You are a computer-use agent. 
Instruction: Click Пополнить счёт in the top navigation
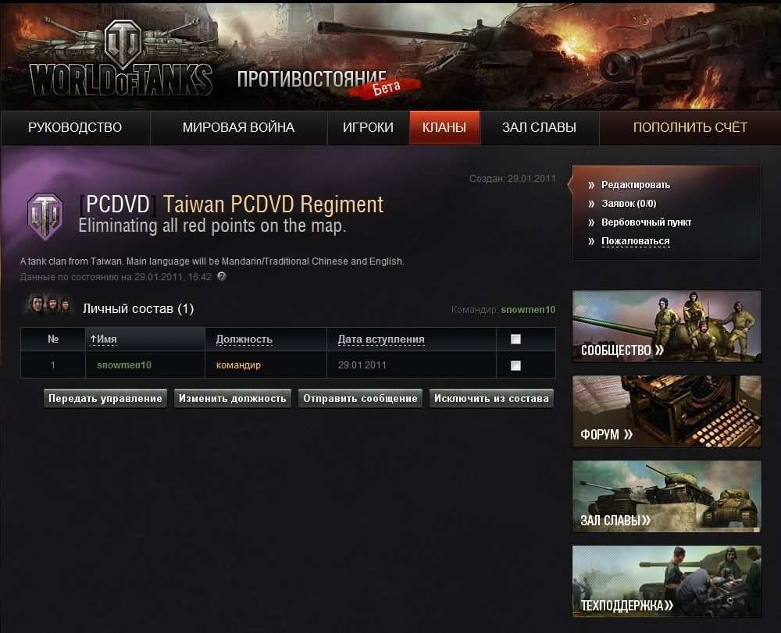690,128
